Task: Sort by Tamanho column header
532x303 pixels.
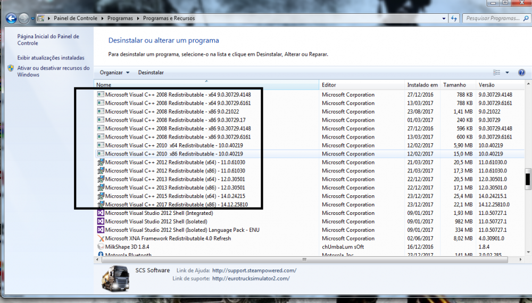Action: coord(458,84)
